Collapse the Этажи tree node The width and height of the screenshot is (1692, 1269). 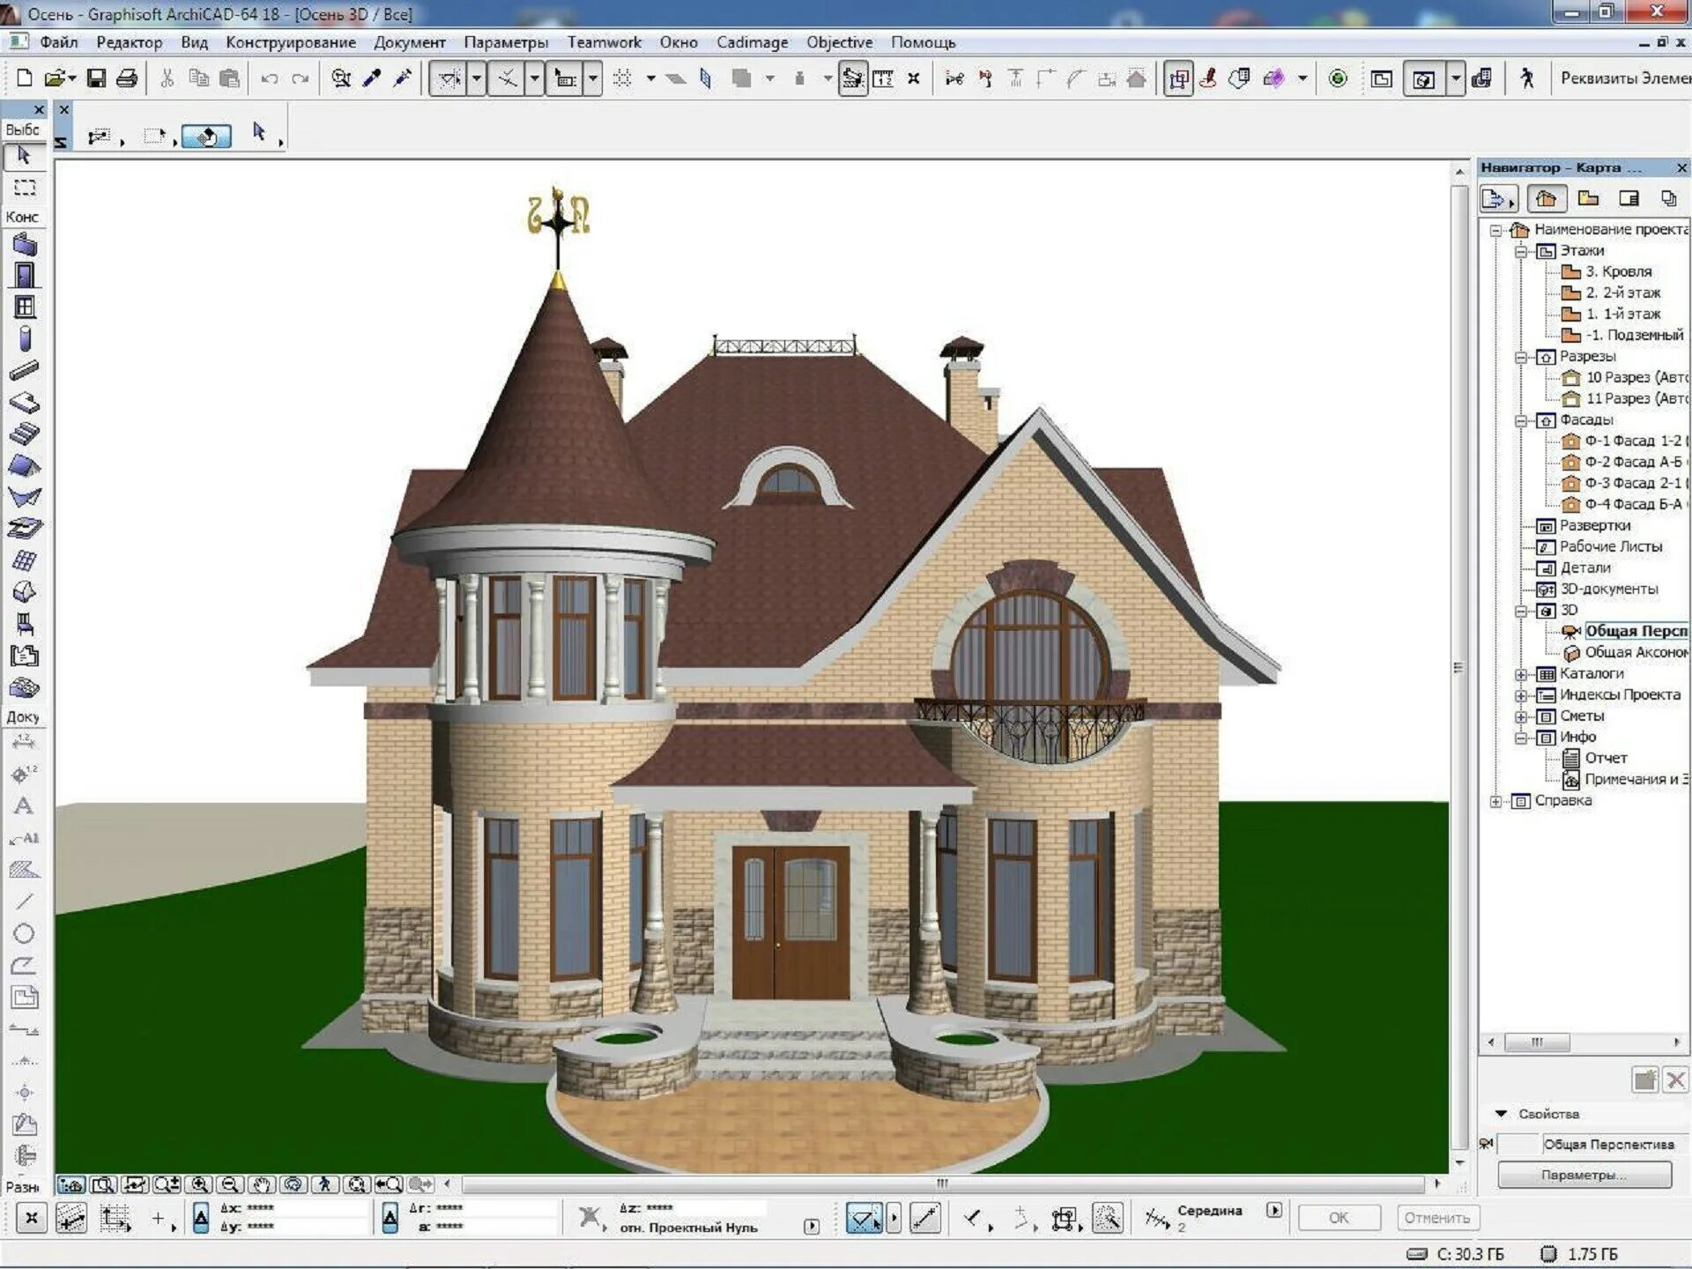[1521, 251]
